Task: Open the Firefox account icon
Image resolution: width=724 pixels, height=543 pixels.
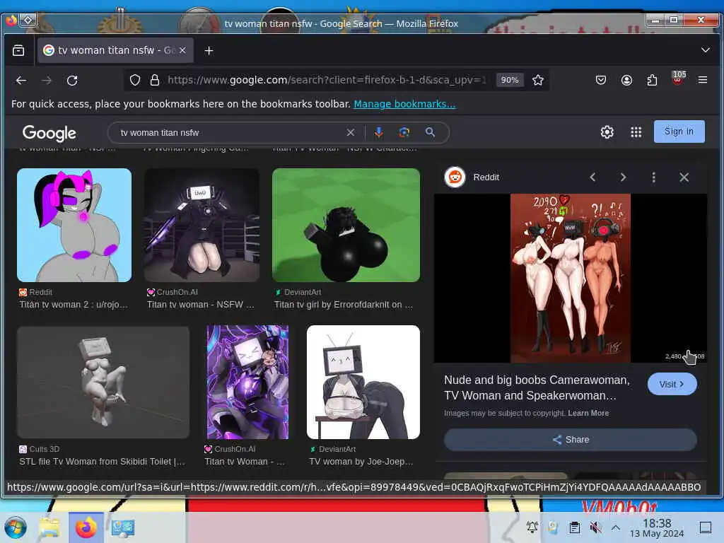Action: (x=626, y=80)
